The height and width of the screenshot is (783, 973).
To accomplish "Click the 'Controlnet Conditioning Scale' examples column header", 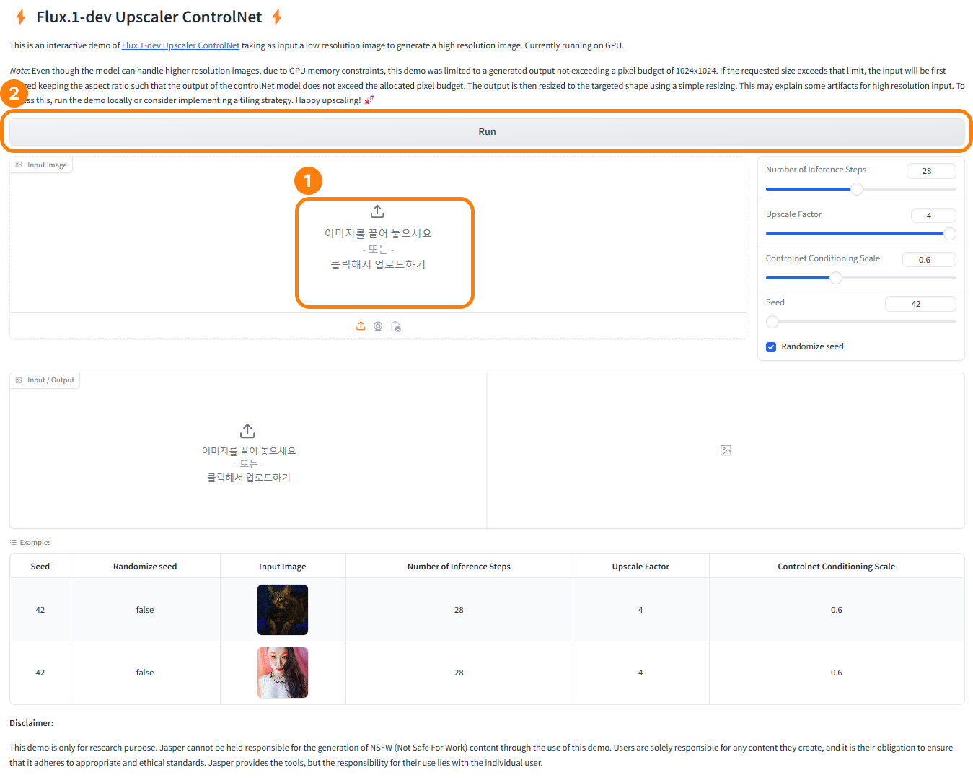I will (x=836, y=567).
